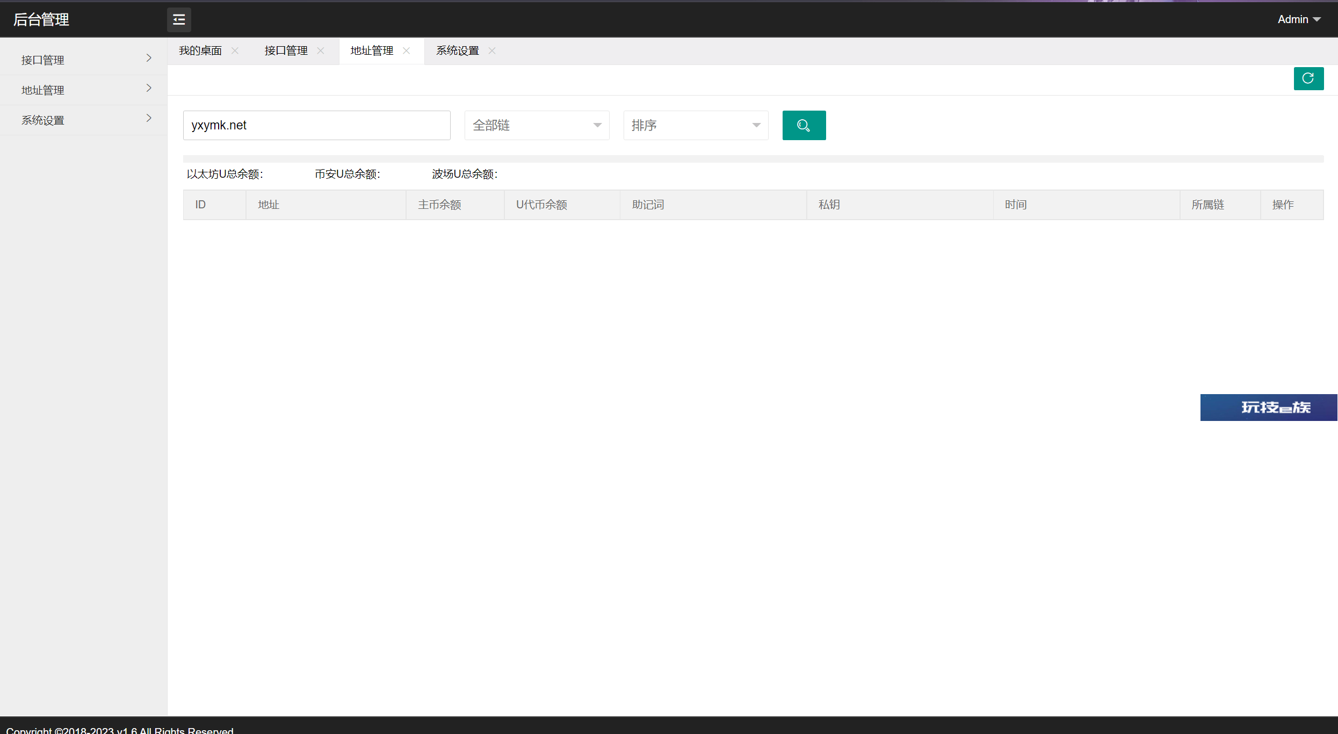
Task: Click the 波场U总余额 label
Action: [x=465, y=174]
